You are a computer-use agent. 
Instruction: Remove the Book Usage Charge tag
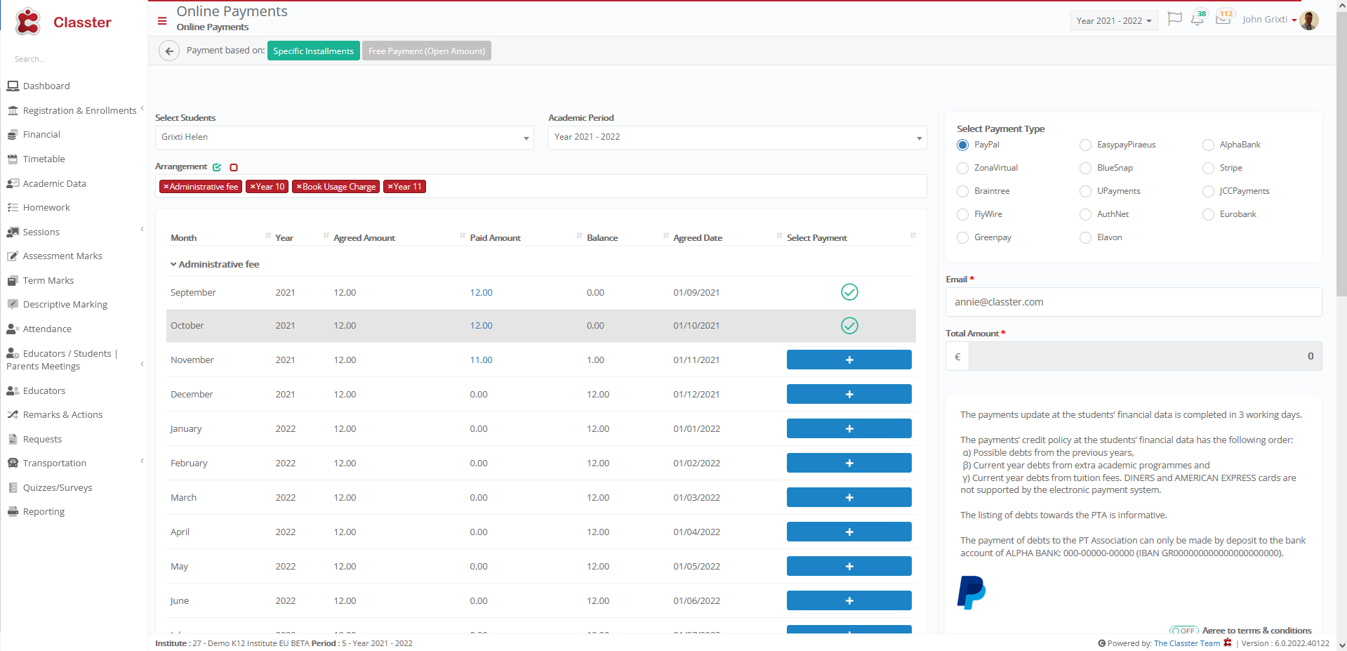299,187
